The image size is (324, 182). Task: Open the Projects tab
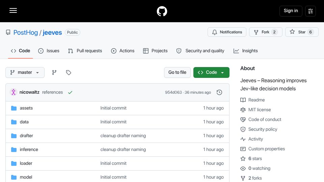tap(155, 51)
